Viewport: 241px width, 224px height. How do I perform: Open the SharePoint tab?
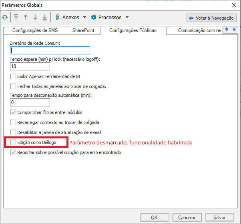pyautogui.click(x=83, y=30)
